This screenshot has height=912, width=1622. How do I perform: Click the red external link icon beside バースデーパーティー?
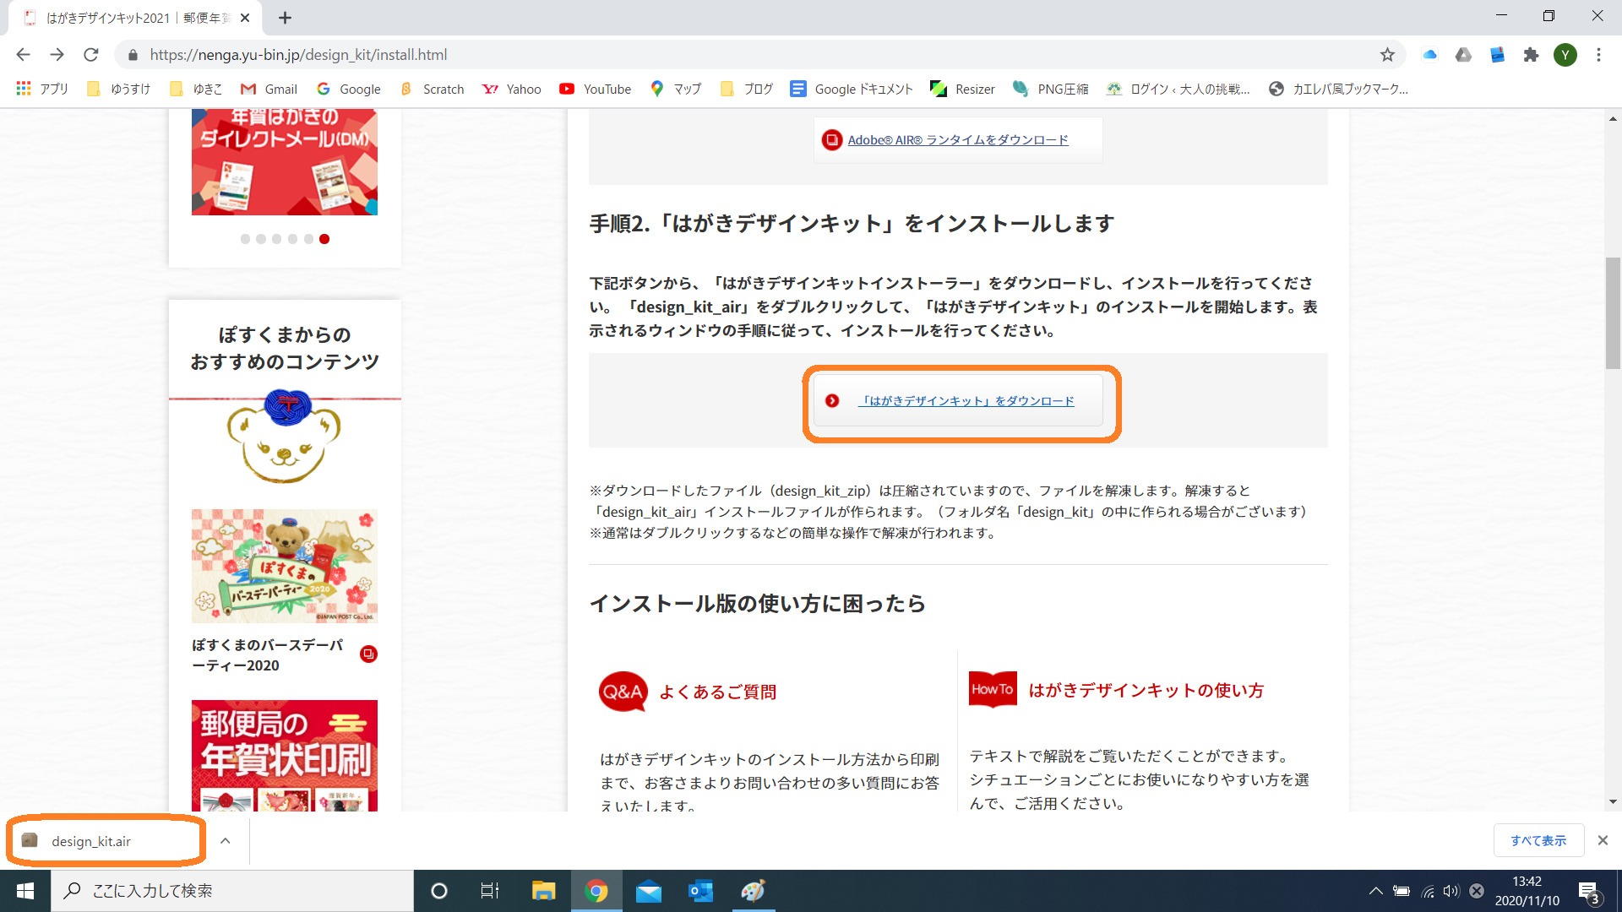click(x=368, y=654)
